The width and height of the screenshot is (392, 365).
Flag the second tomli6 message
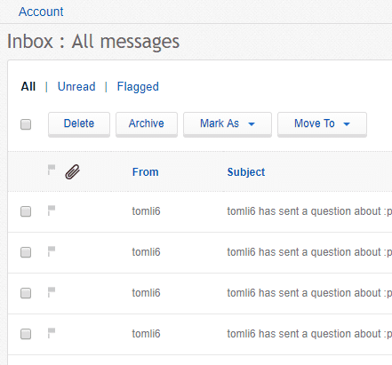pos(52,251)
